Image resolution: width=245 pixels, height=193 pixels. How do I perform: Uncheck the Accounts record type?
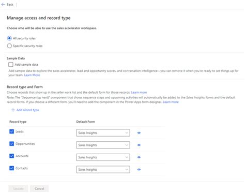(11, 156)
